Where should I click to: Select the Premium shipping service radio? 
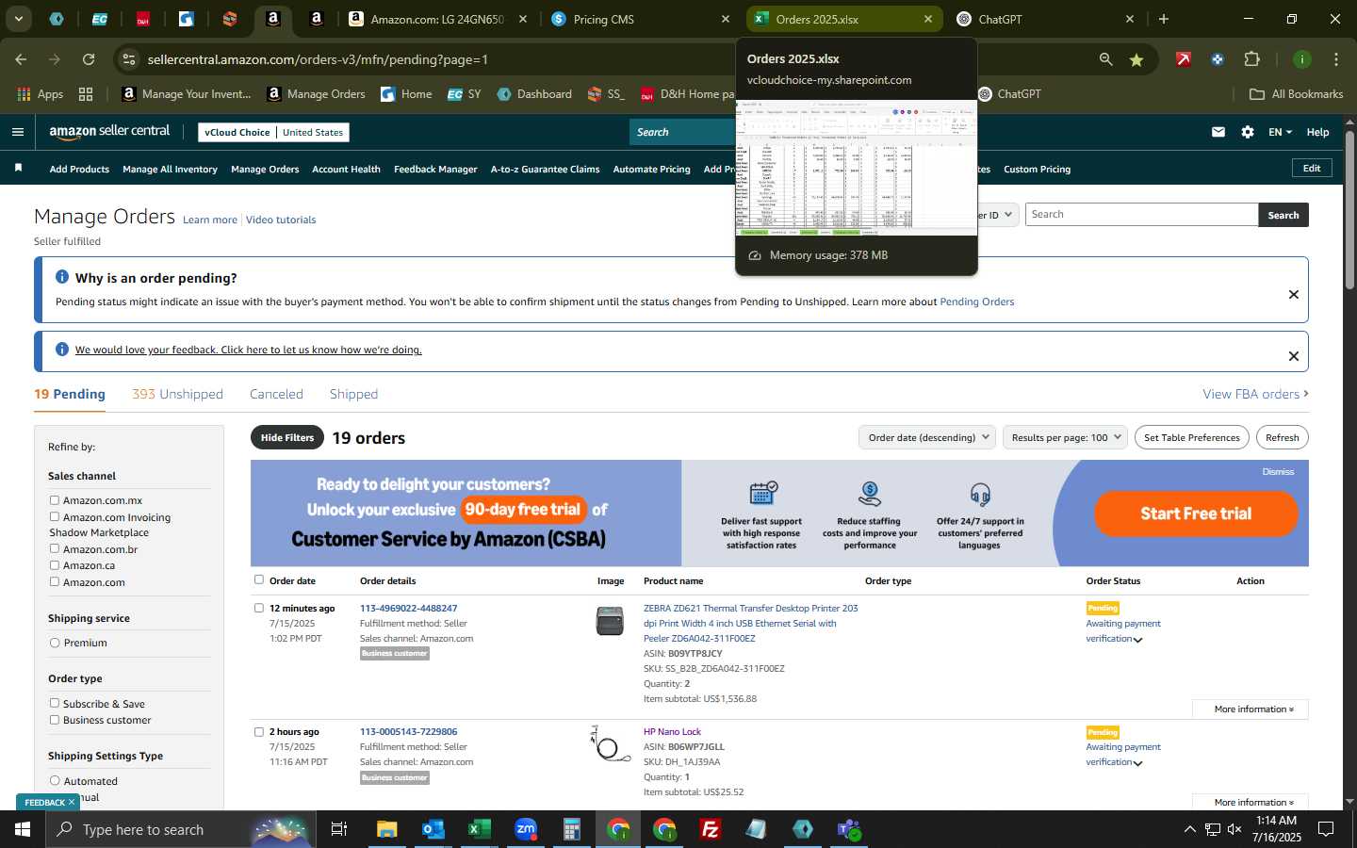point(55,643)
